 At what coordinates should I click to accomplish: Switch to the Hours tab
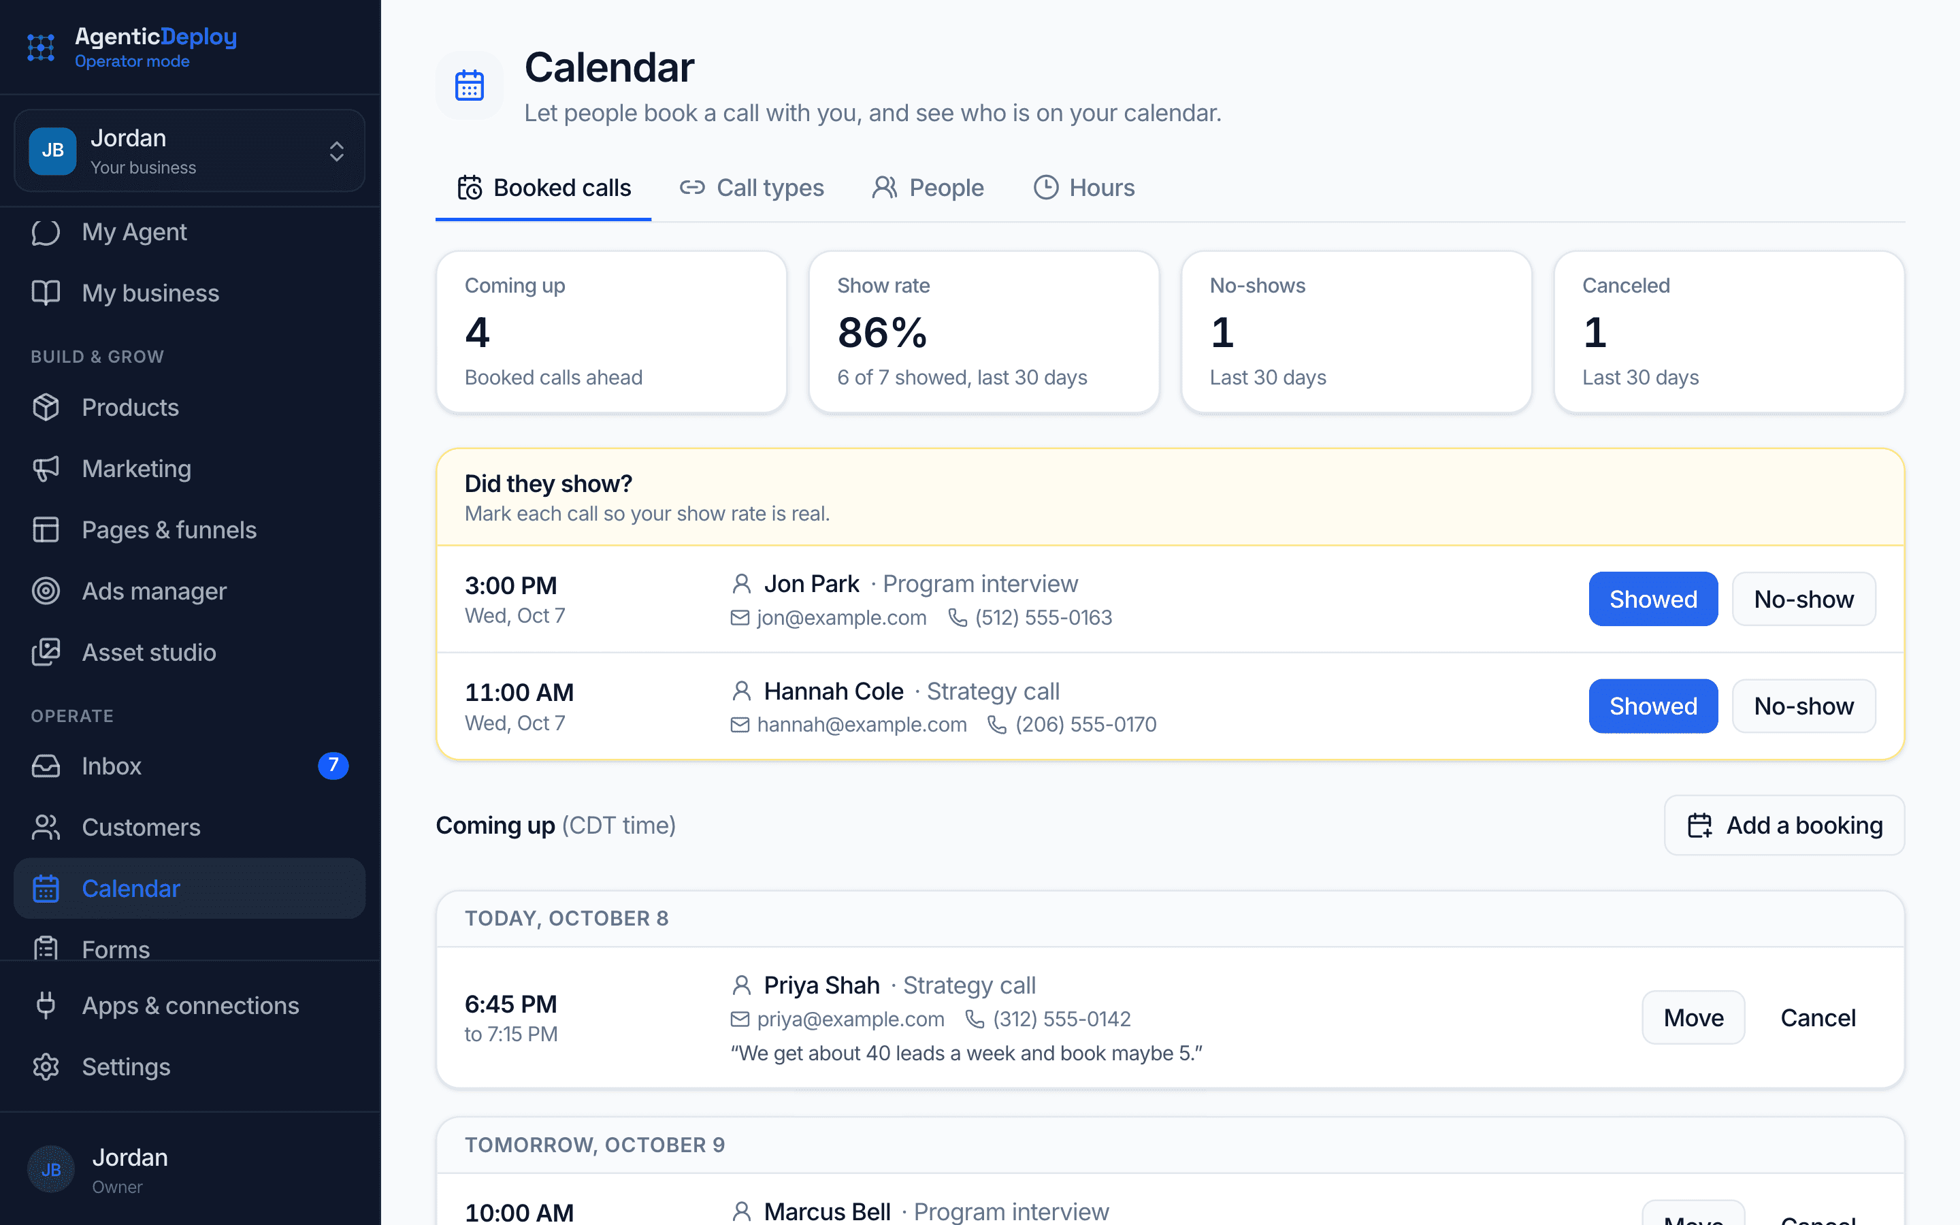pos(1083,188)
